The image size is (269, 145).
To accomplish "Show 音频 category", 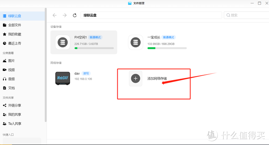I will 22,79.
